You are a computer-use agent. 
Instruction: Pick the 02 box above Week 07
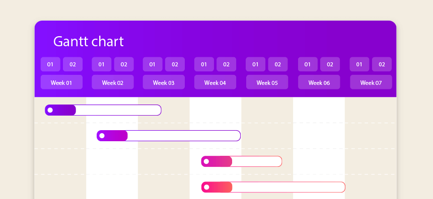point(382,64)
